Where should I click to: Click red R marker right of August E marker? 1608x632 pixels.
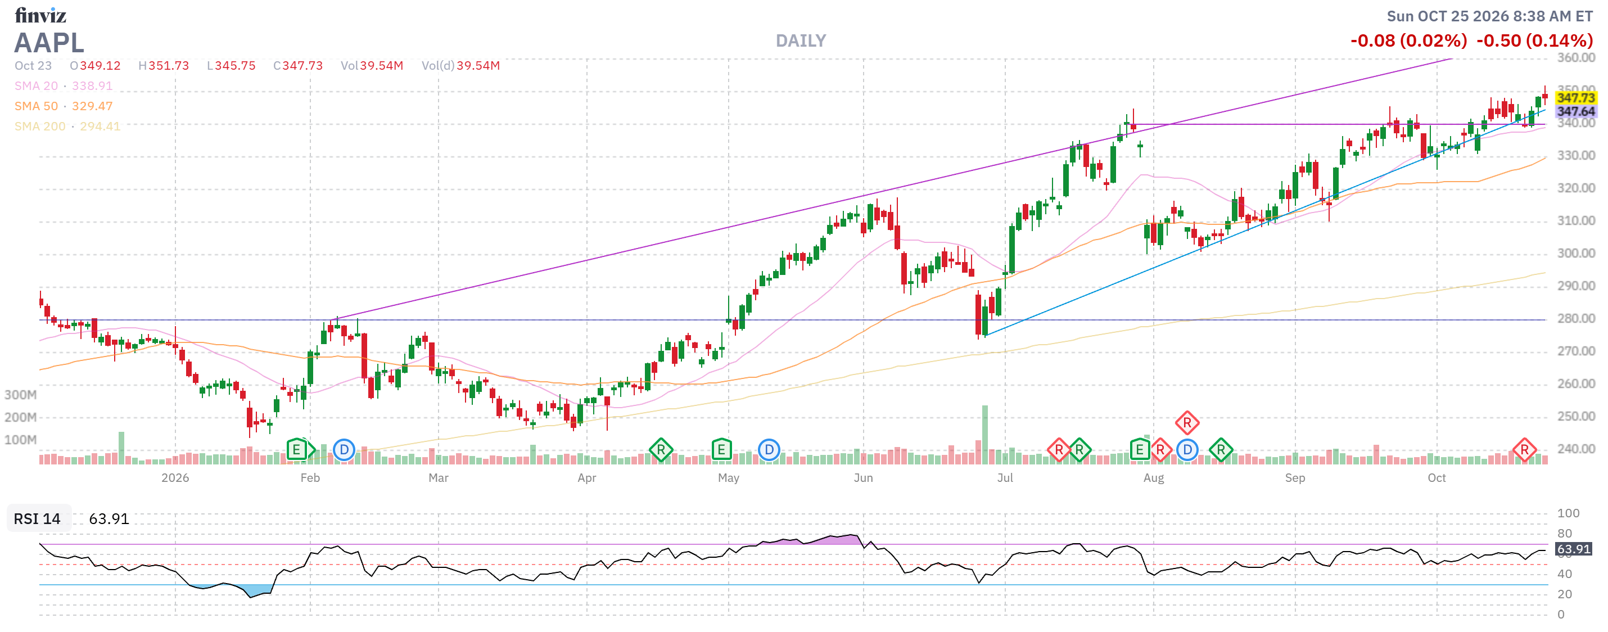[1160, 449]
